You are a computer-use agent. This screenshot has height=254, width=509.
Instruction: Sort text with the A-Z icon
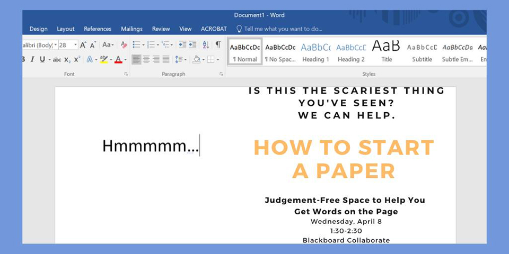point(206,44)
